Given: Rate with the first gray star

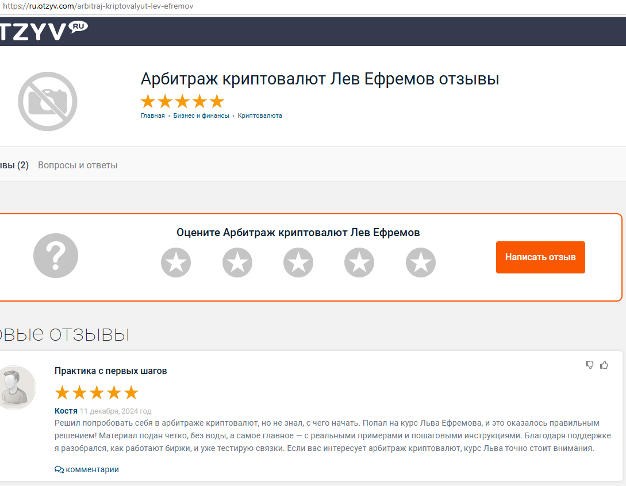Looking at the screenshot, I should (x=176, y=263).
